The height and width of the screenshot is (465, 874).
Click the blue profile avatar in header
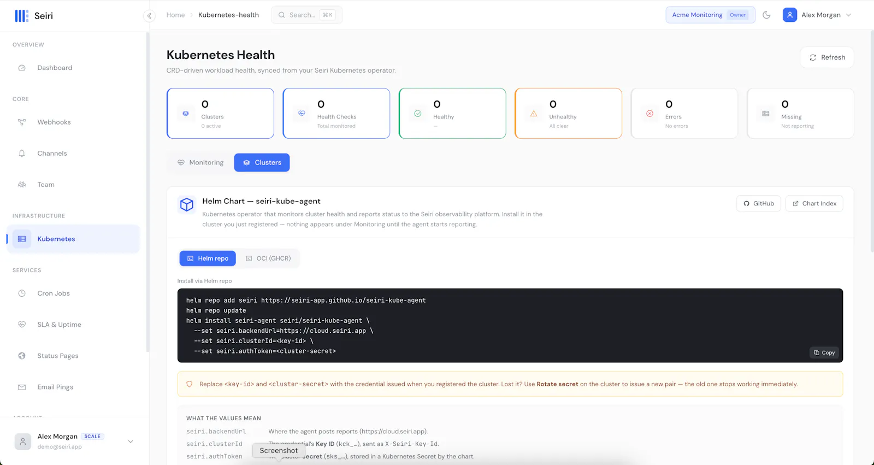click(790, 15)
